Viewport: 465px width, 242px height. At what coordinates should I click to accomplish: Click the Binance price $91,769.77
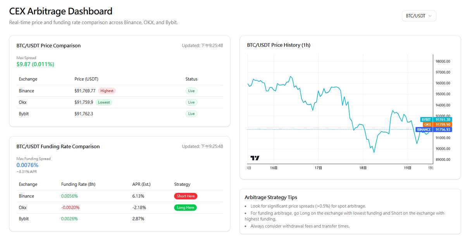85,91
